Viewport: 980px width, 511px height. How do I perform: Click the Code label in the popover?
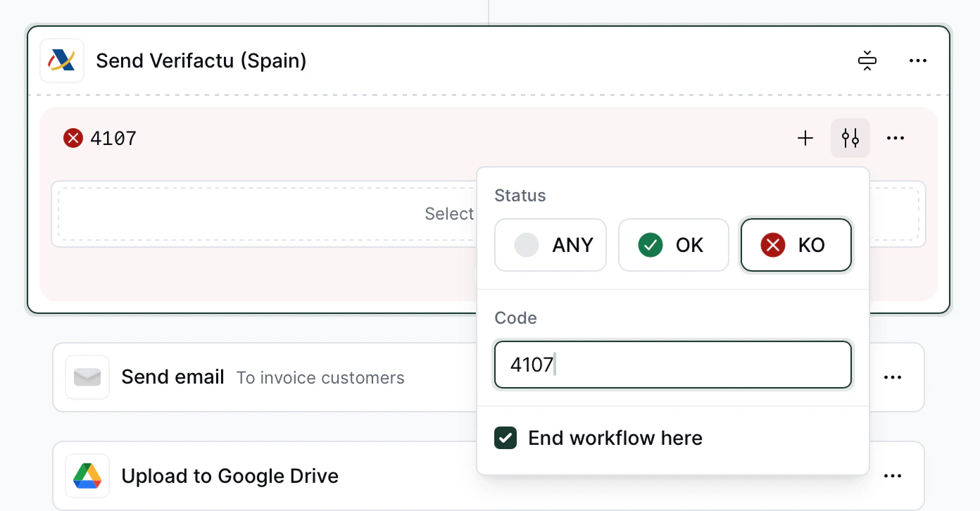coord(516,318)
